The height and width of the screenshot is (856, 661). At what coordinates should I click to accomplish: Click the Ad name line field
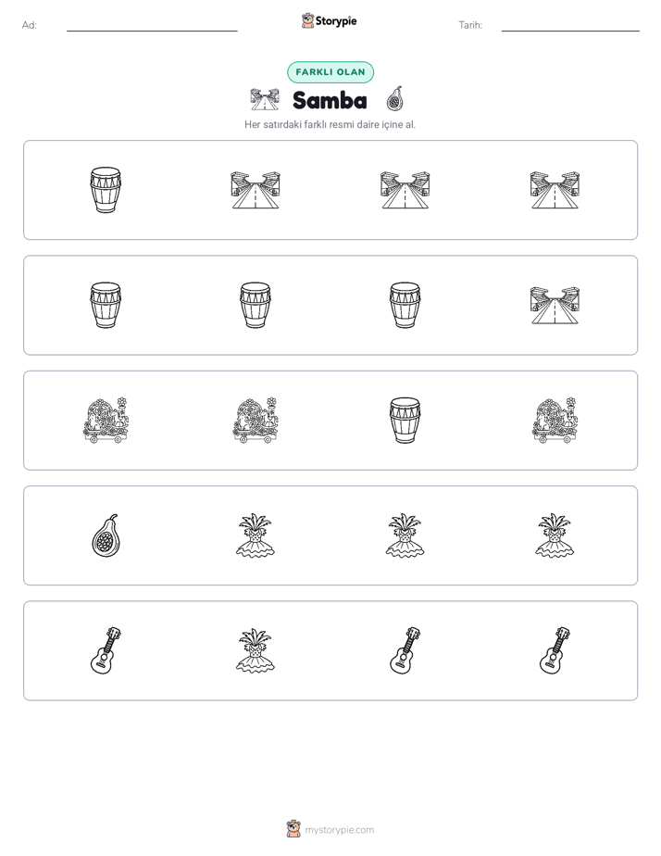(x=152, y=26)
